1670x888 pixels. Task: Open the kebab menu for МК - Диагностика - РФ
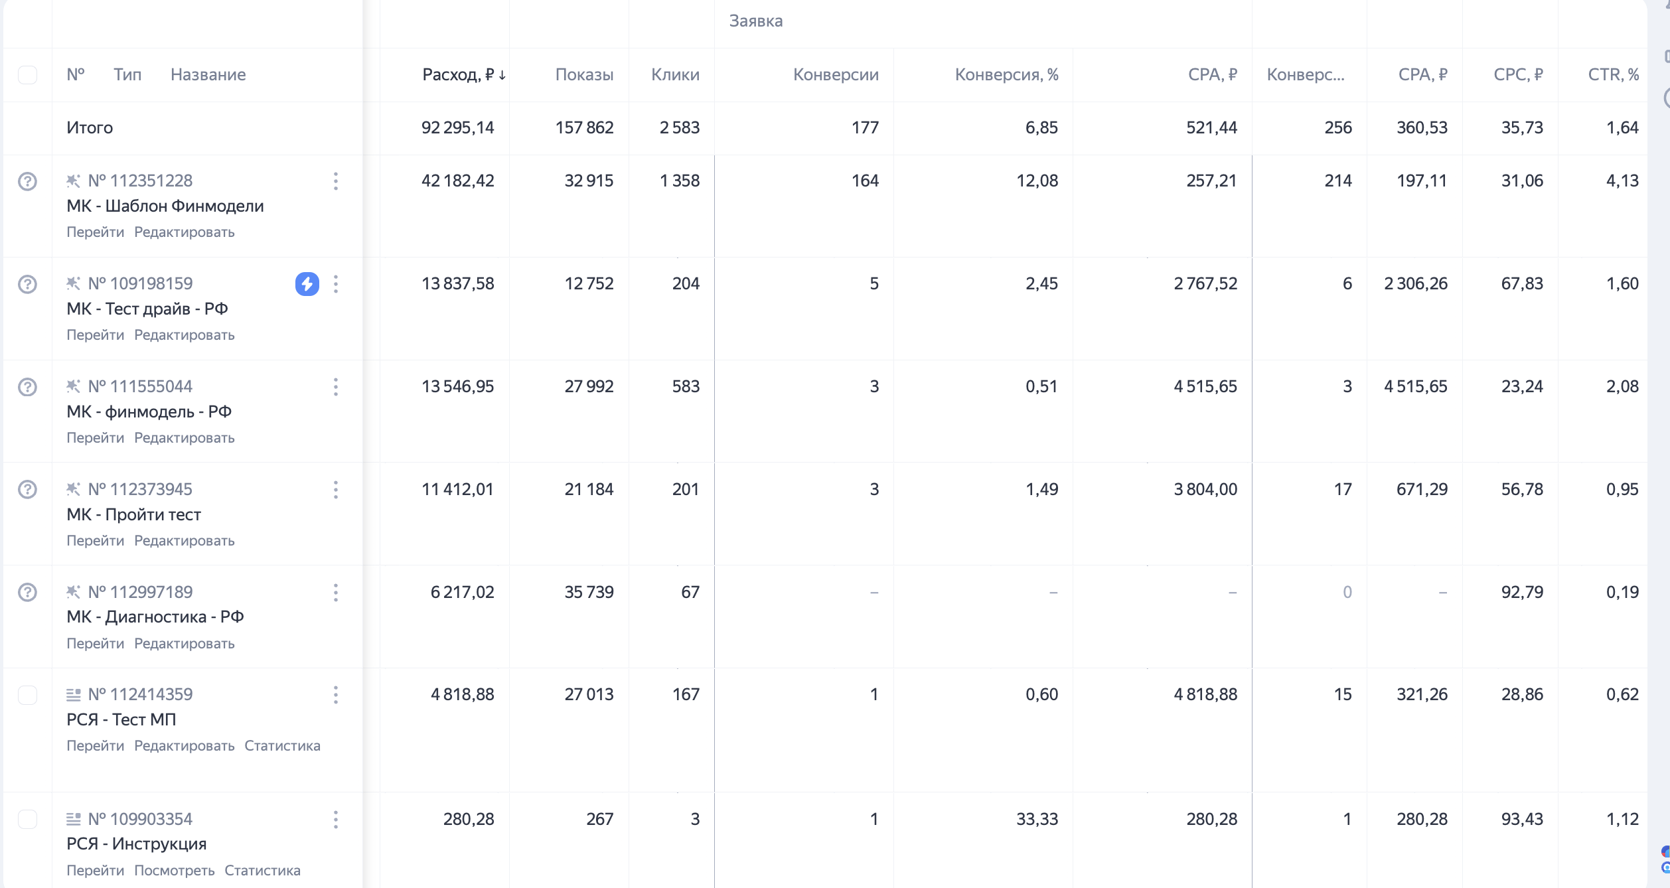[x=336, y=592]
